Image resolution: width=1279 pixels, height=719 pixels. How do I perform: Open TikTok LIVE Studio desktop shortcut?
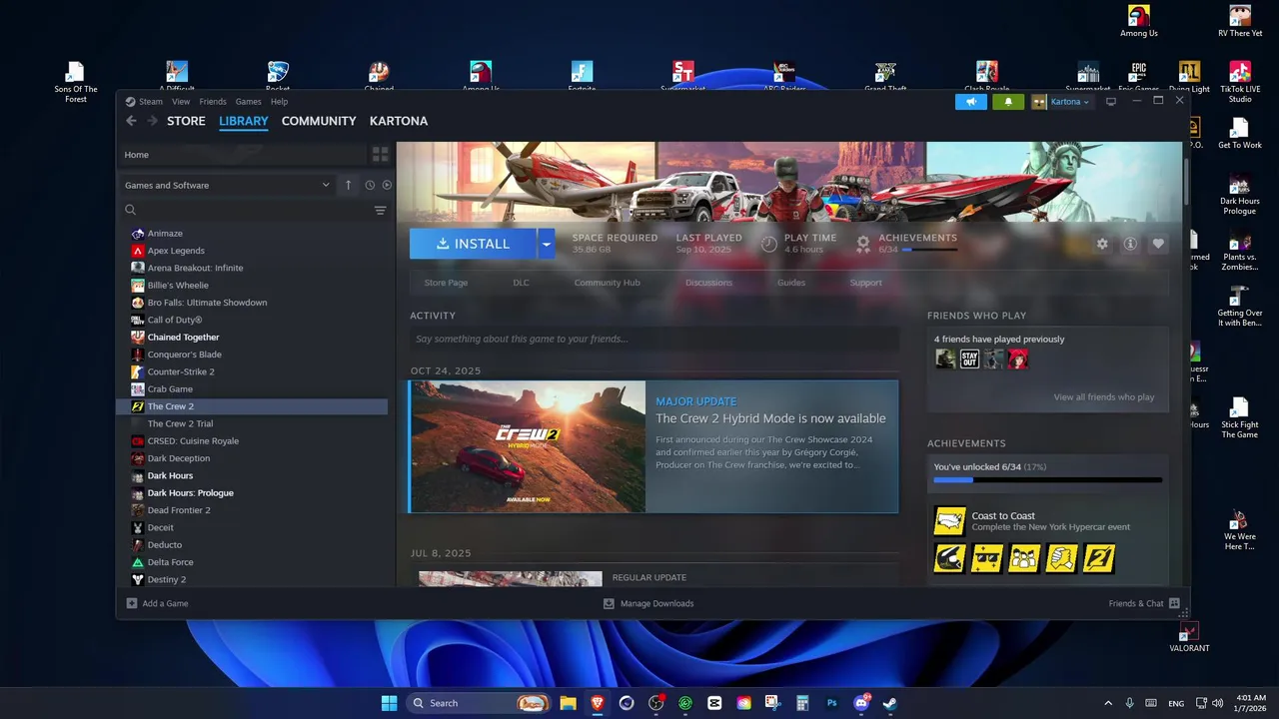(x=1240, y=82)
